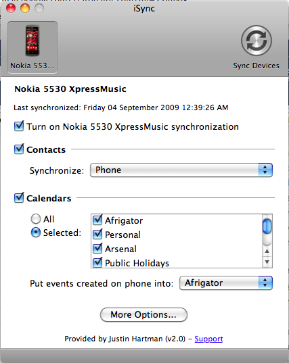Minimize iSync window with yellow button

click(x=25, y=8)
